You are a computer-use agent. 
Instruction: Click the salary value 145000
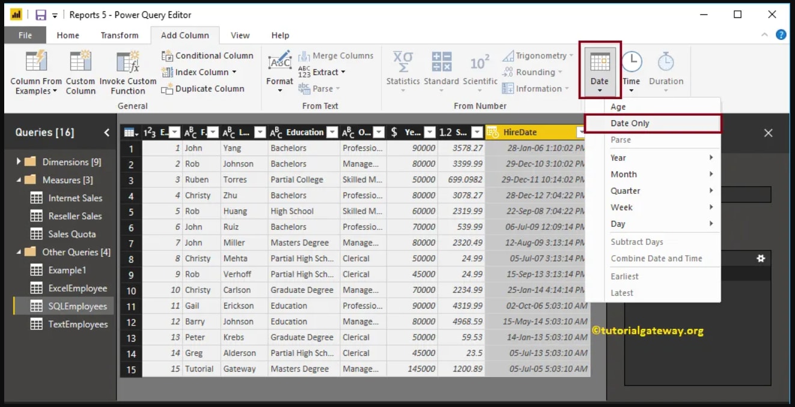point(412,369)
